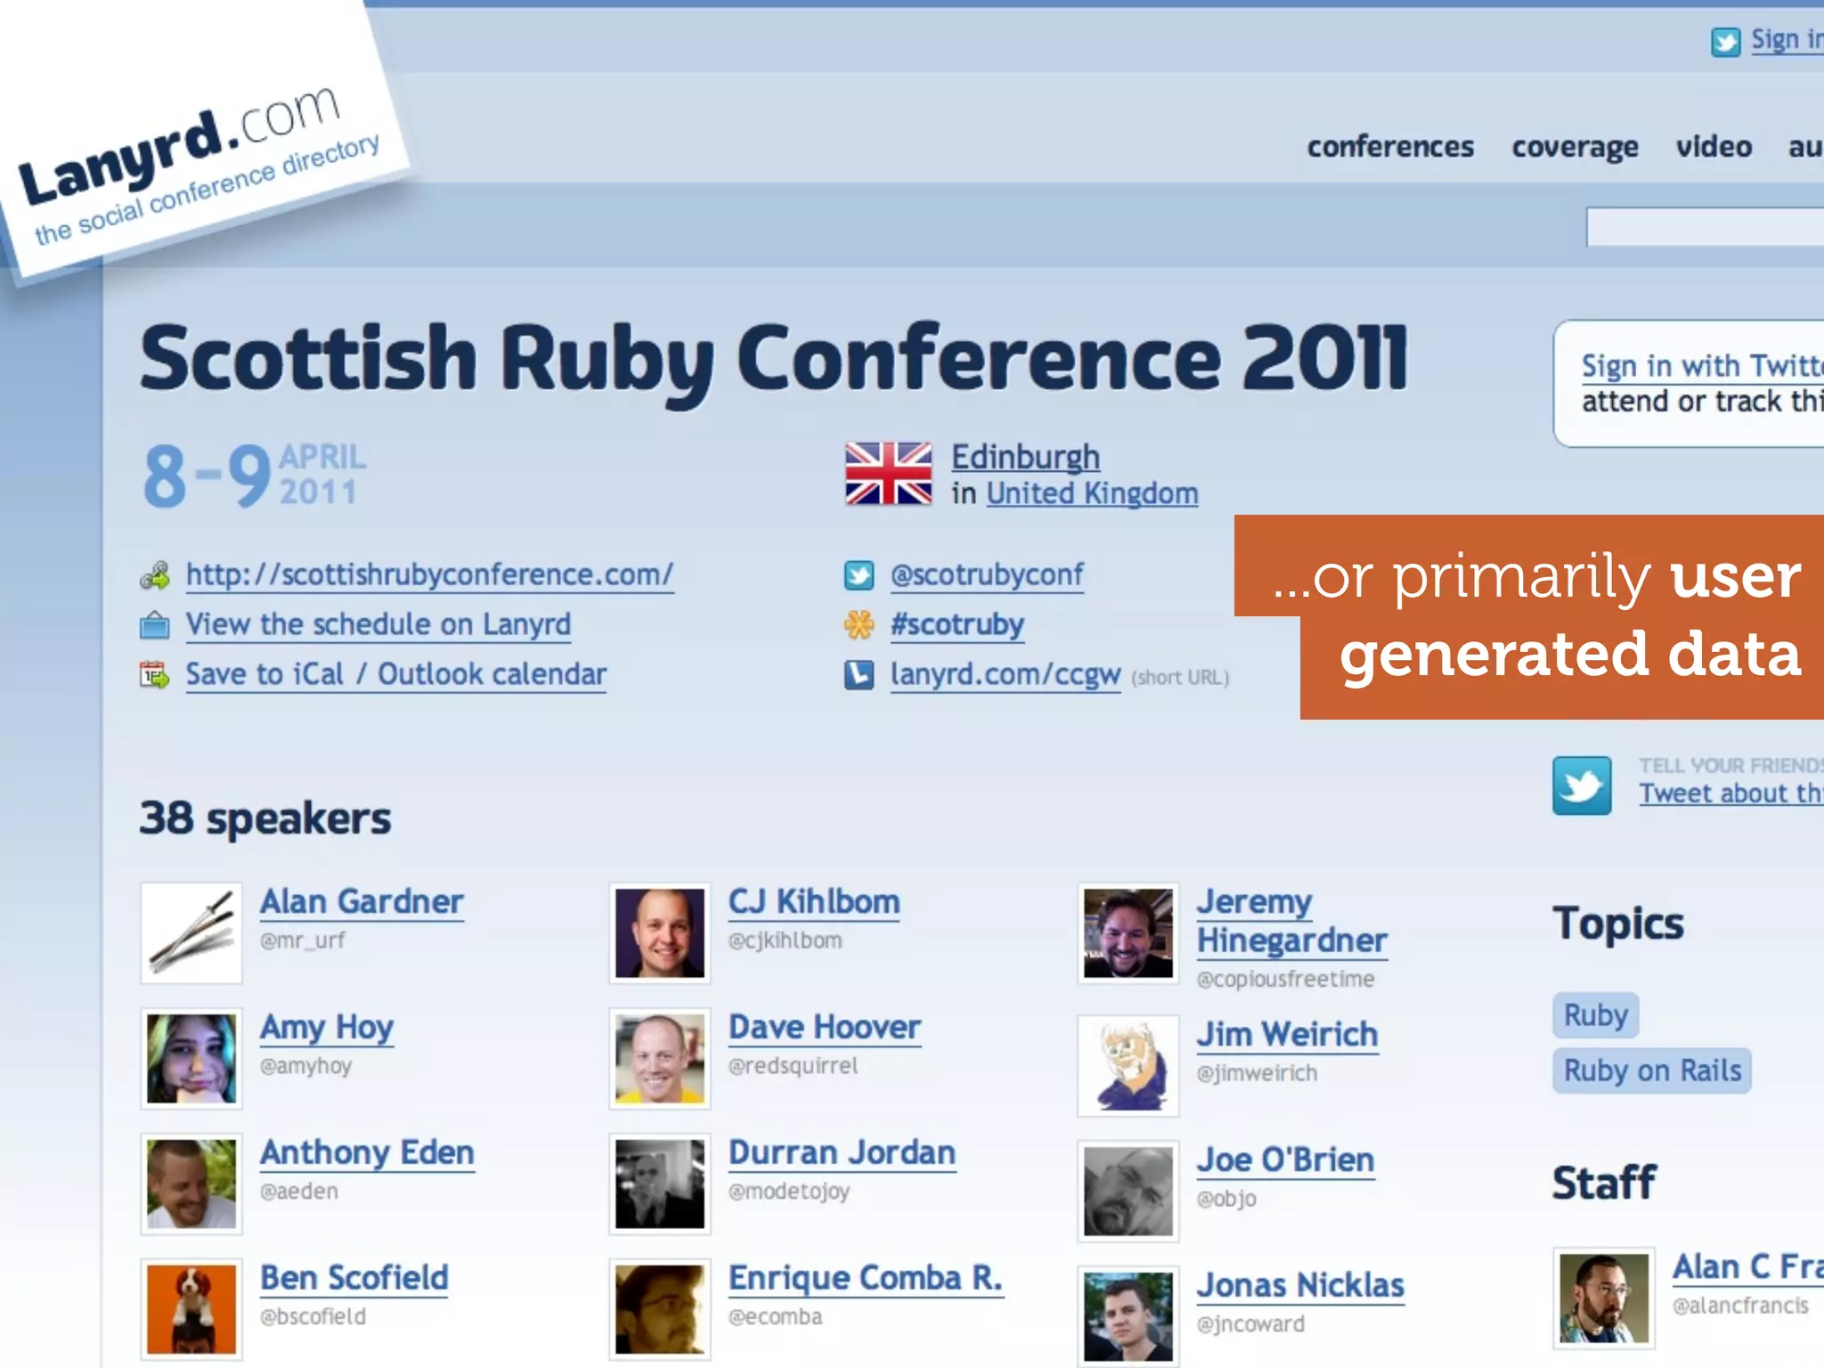Open Alan Gardner speaker profile link
Image resolution: width=1824 pixels, height=1368 pixels.
[x=362, y=902]
